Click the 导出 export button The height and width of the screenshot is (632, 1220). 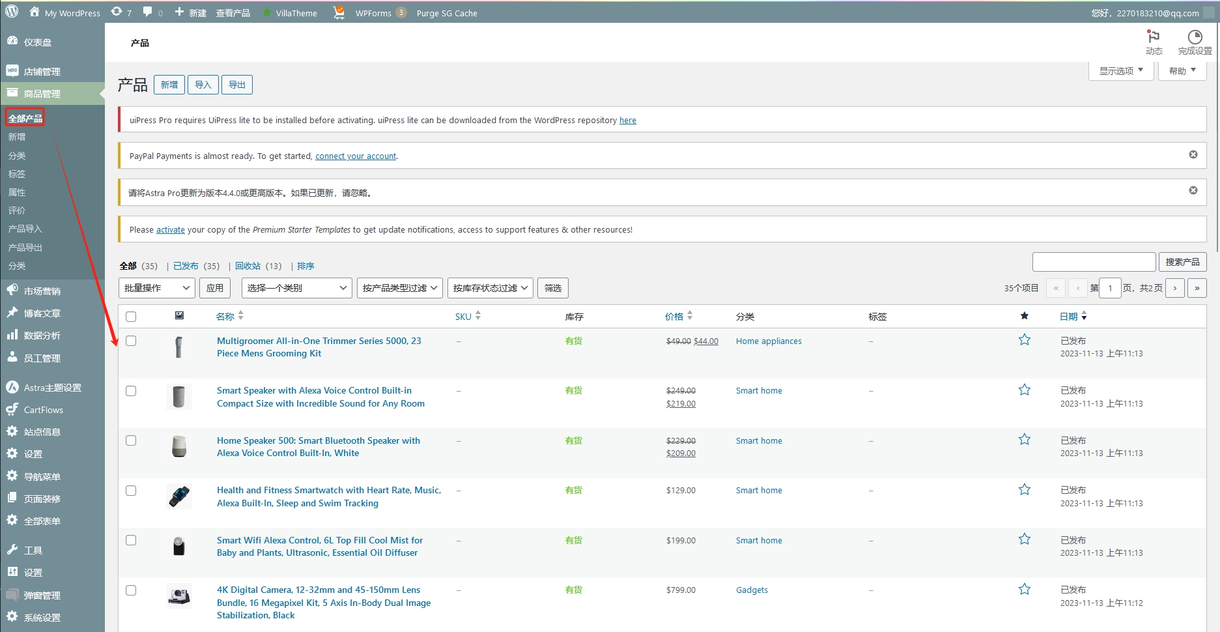(237, 85)
